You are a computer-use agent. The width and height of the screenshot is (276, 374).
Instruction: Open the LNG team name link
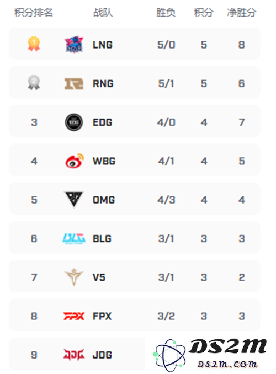point(103,45)
